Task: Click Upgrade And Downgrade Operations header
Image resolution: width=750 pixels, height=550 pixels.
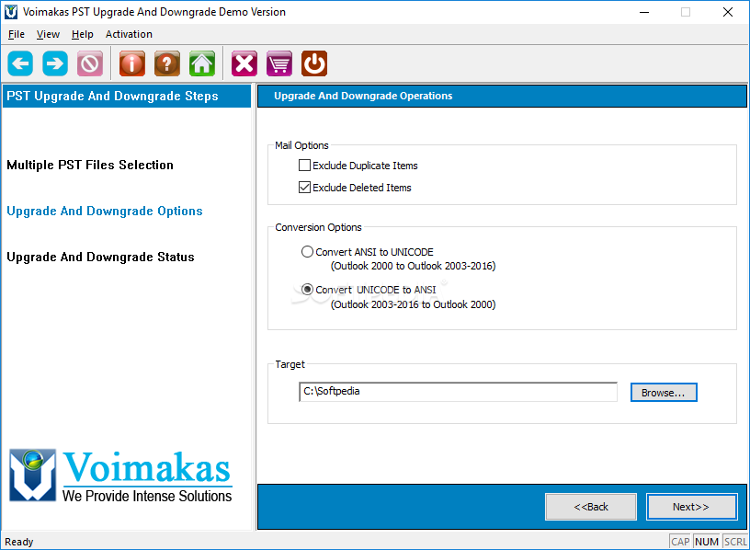Action: coord(502,96)
